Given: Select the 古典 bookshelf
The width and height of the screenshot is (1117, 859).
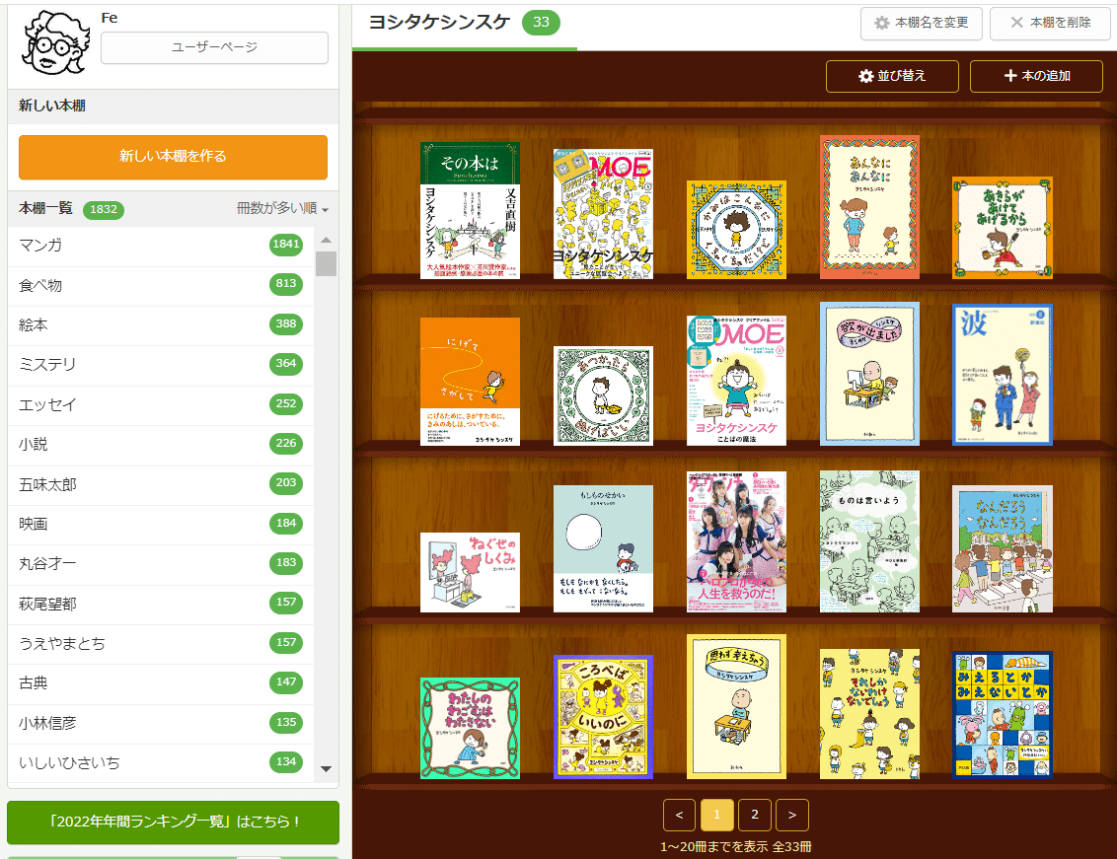Looking at the screenshot, I should pos(161,683).
